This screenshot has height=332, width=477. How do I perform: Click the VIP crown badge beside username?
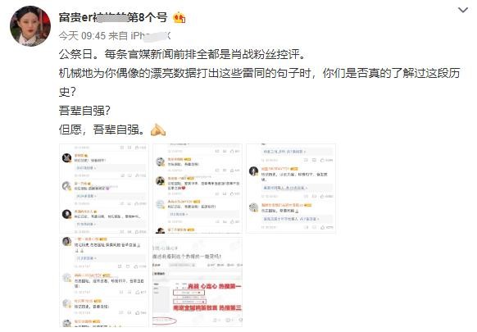179,18
